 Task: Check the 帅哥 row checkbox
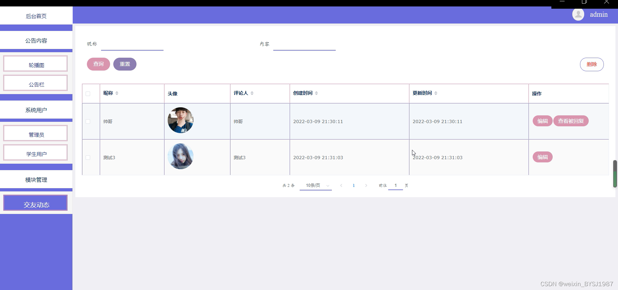pos(88,121)
